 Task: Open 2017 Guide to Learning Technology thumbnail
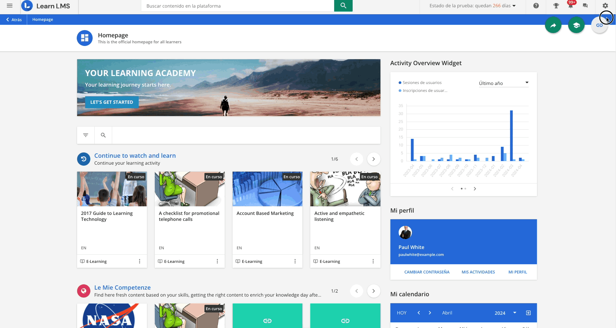point(112,189)
